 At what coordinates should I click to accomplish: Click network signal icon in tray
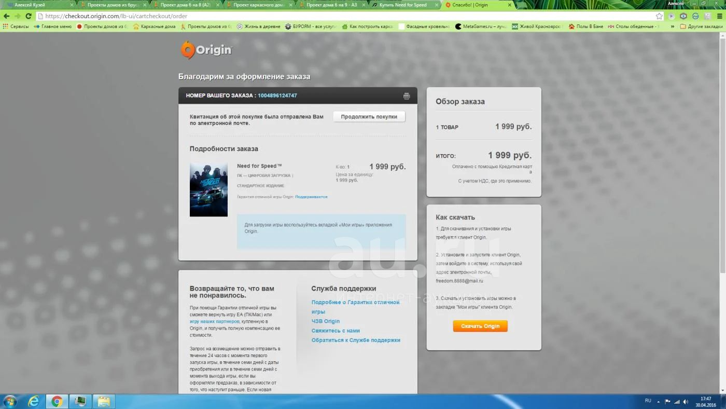click(677, 402)
